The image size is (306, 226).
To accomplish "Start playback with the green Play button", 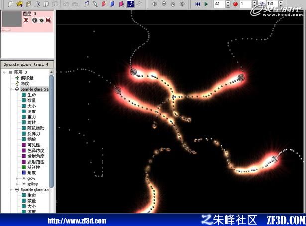I will (x=206, y=4).
